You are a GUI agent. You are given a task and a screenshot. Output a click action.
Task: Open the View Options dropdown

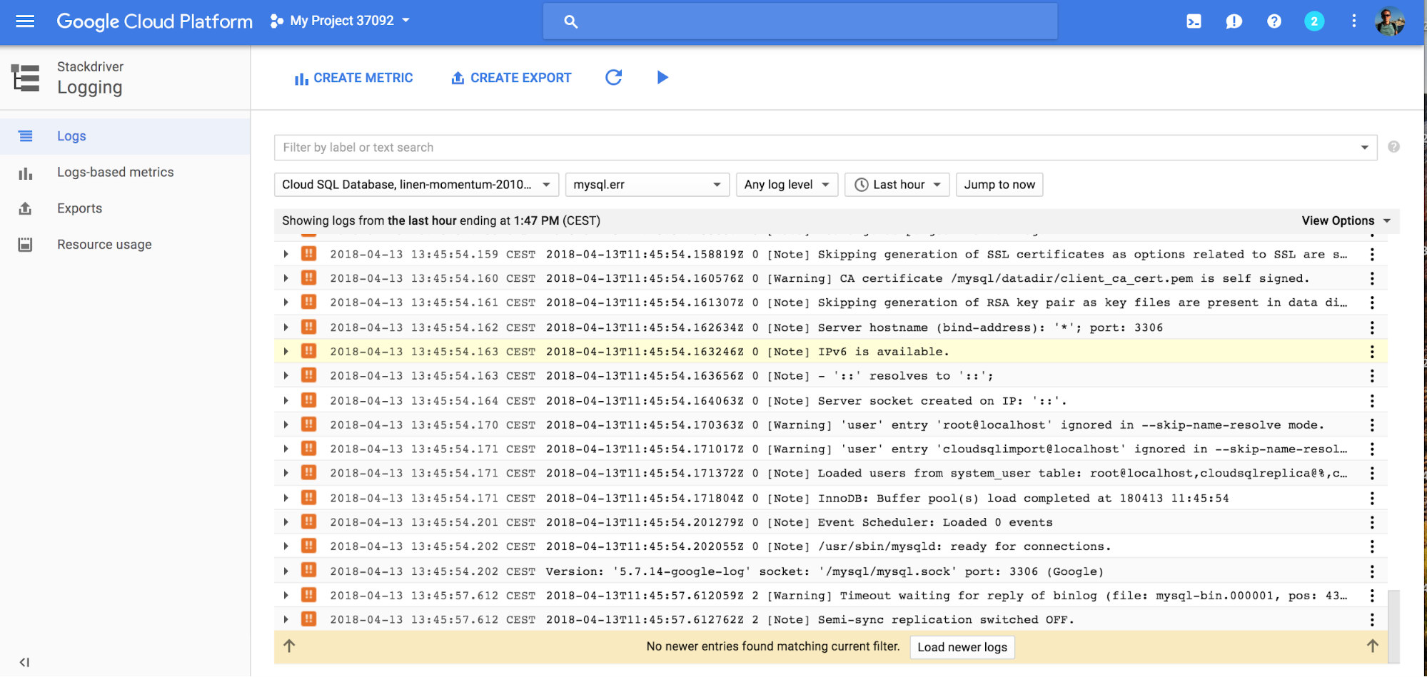point(1346,221)
